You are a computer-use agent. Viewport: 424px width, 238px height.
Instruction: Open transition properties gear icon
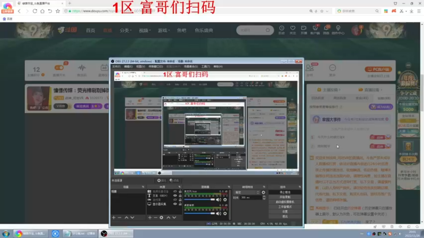tap(263, 193)
